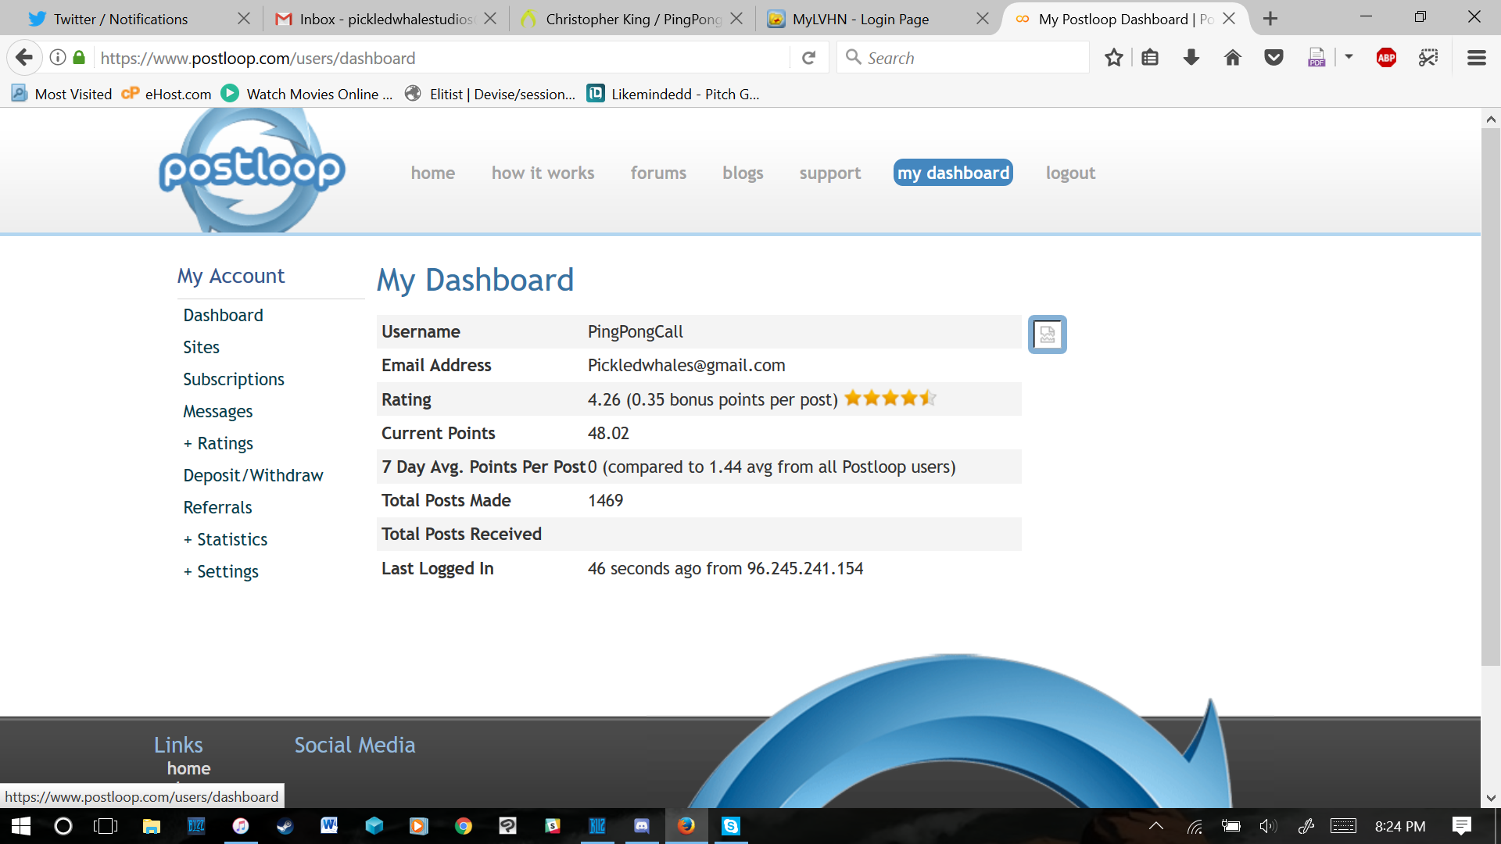Open Skype from the taskbar
The height and width of the screenshot is (844, 1501).
[x=731, y=826]
